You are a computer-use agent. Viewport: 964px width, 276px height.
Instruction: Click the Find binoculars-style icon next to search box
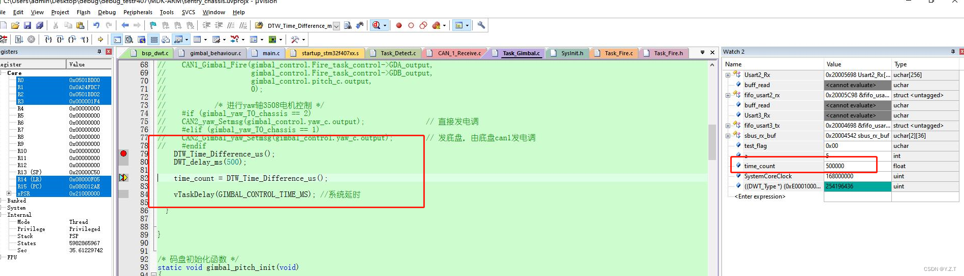coord(348,25)
